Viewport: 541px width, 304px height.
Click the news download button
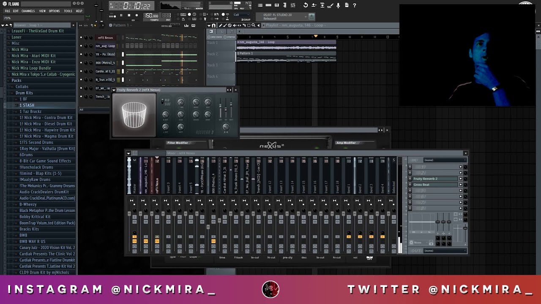pyautogui.click(x=311, y=16)
